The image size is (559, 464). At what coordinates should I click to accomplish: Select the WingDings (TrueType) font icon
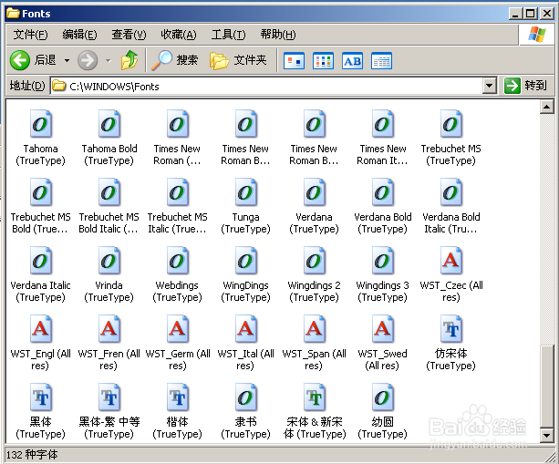[x=246, y=261]
